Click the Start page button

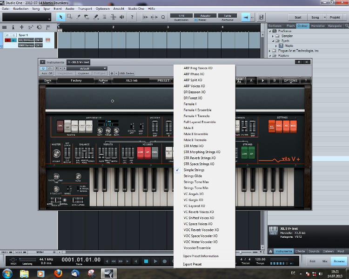pyautogui.click(x=298, y=17)
